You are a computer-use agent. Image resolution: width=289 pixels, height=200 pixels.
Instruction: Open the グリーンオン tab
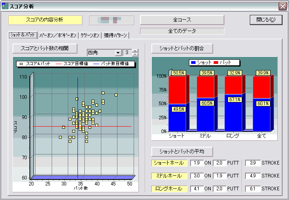(90, 35)
